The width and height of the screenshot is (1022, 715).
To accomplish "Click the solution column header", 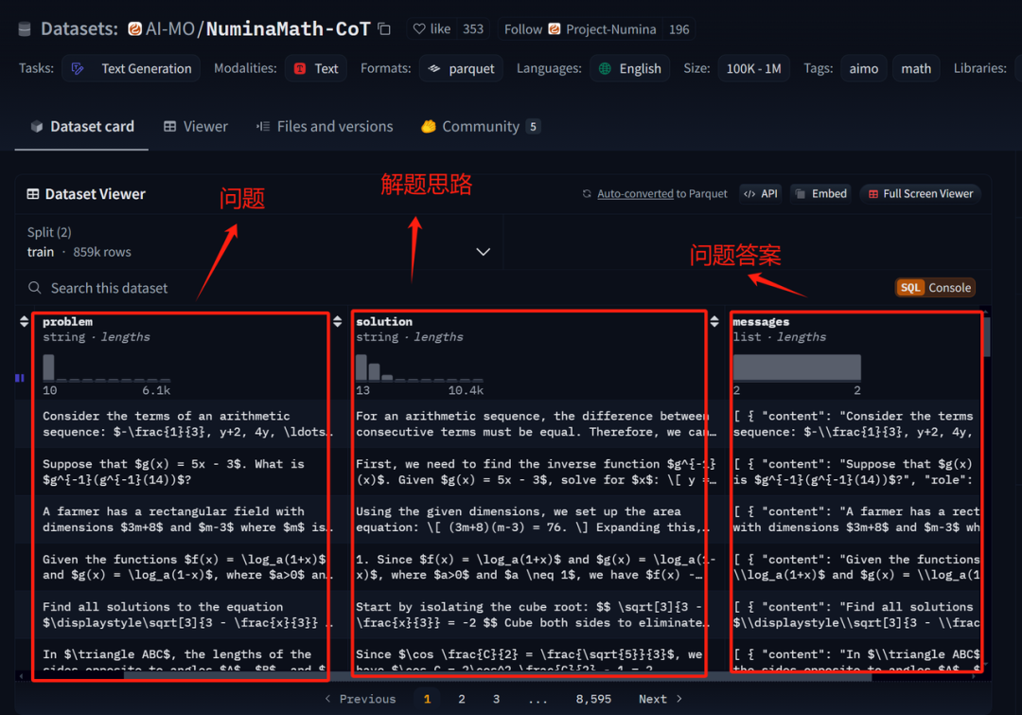I will (x=384, y=322).
